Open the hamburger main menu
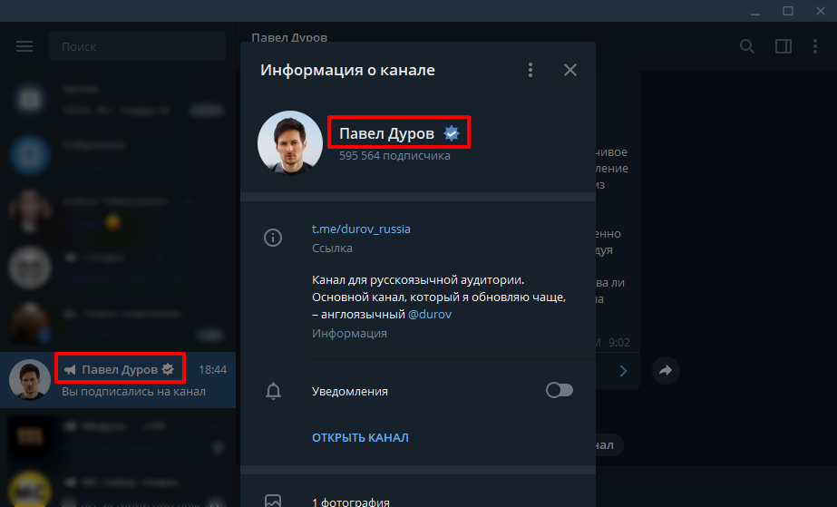Viewport: 837px width, 507px height. [24, 46]
